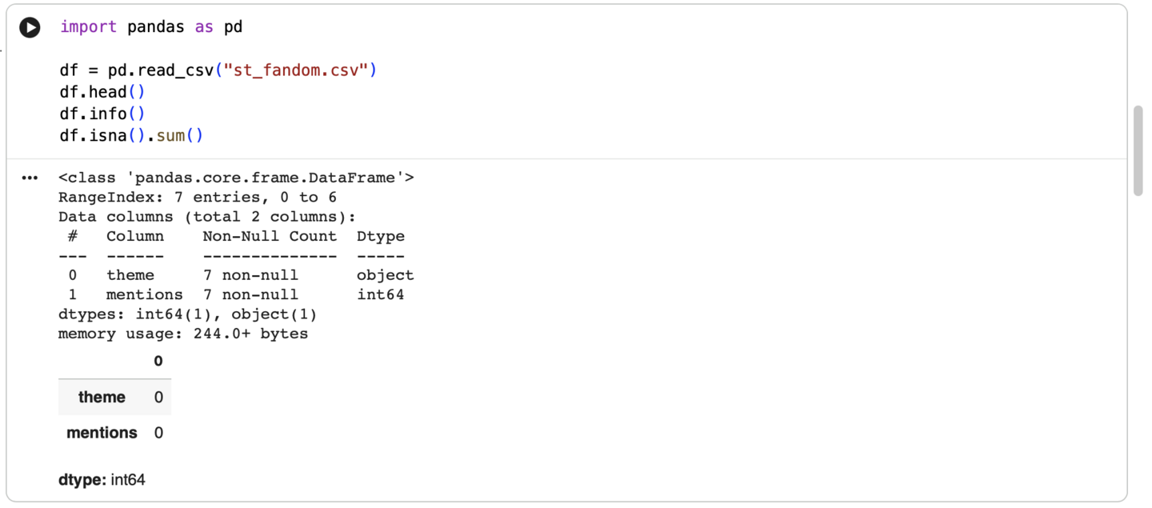Click the df.isna().sum() code line
This screenshot has width=1152, height=508.
click(131, 135)
